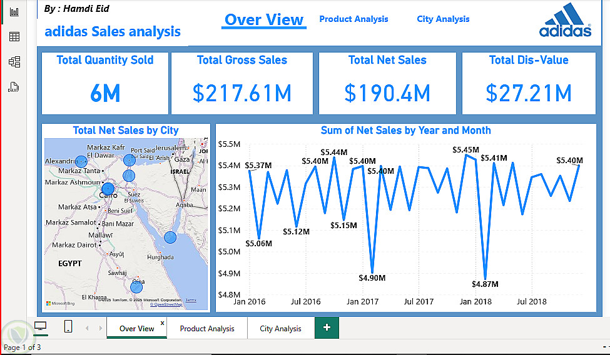
Task: Click the $4.8M y-axis label
Action: 229,294
